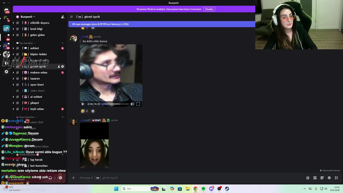Open the bot-komutları channel
Screen dimensions: 343x193
[39, 166]
